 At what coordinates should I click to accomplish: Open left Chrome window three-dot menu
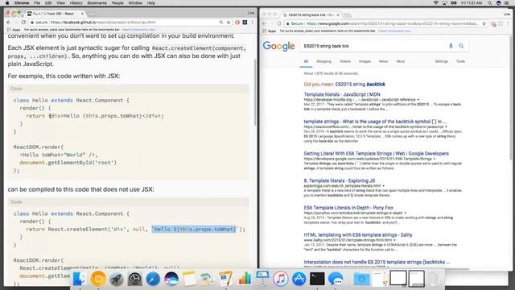[252, 23]
